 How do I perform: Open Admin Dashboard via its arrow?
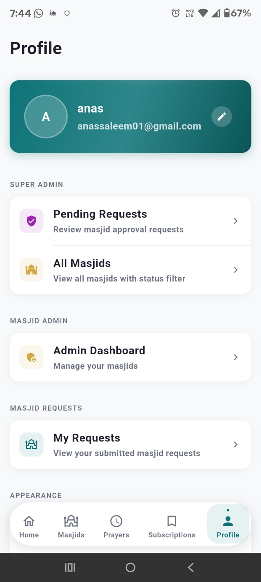click(x=236, y=357)
